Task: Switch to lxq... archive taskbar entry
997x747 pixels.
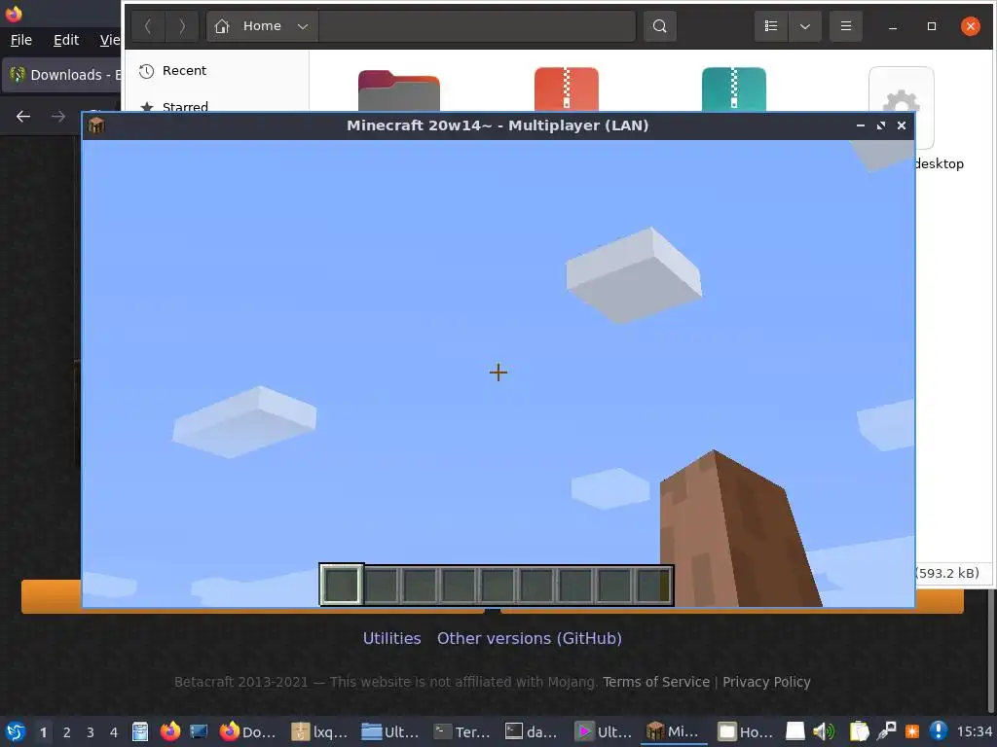Action: (319, 731)
